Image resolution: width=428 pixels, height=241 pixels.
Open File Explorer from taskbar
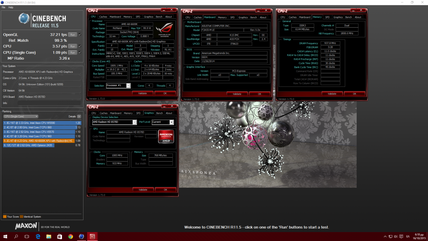click(49, 236)
